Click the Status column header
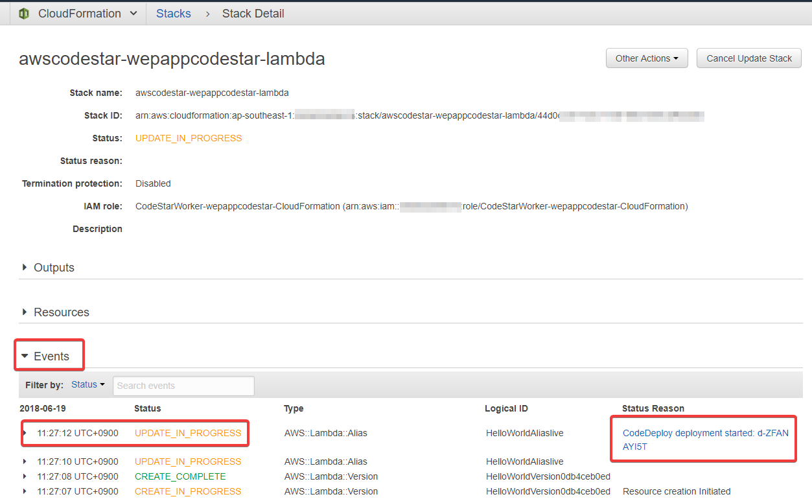Screen dimensions: 812x501 pos(148,408)
